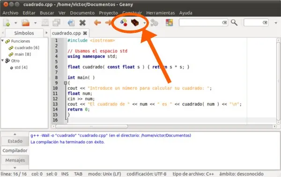Open the color chooser tool
281x177 pixels.
tap(170, 23)
